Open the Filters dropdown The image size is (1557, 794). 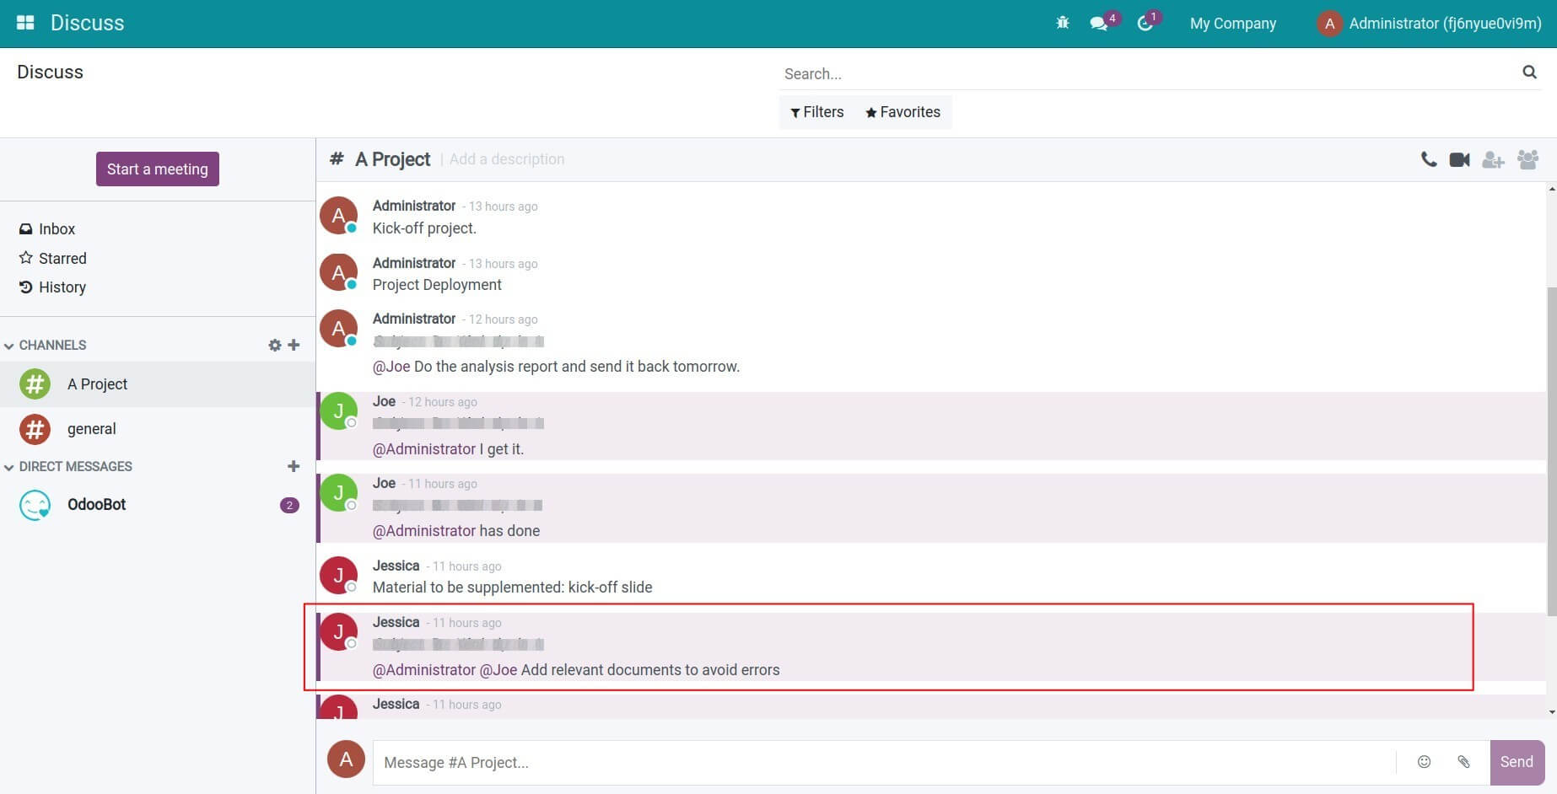(x=816, y=112)
